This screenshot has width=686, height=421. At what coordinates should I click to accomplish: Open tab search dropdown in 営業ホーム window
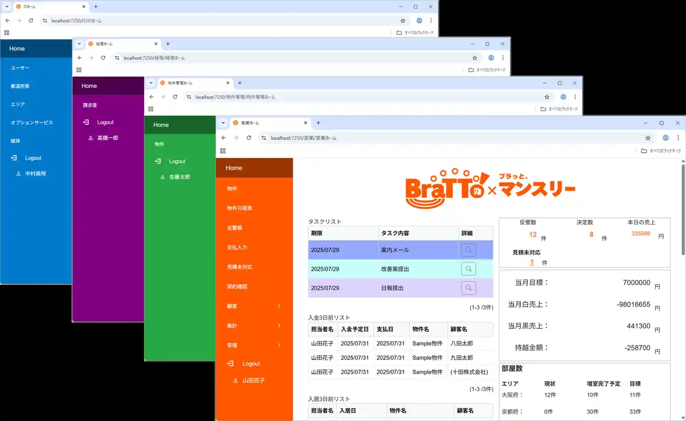[223, 123]
